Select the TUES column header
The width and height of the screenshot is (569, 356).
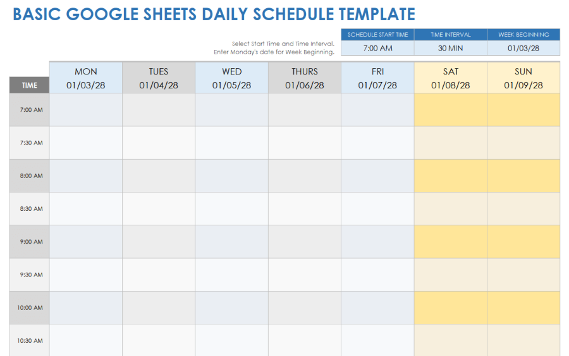point(159,78)
